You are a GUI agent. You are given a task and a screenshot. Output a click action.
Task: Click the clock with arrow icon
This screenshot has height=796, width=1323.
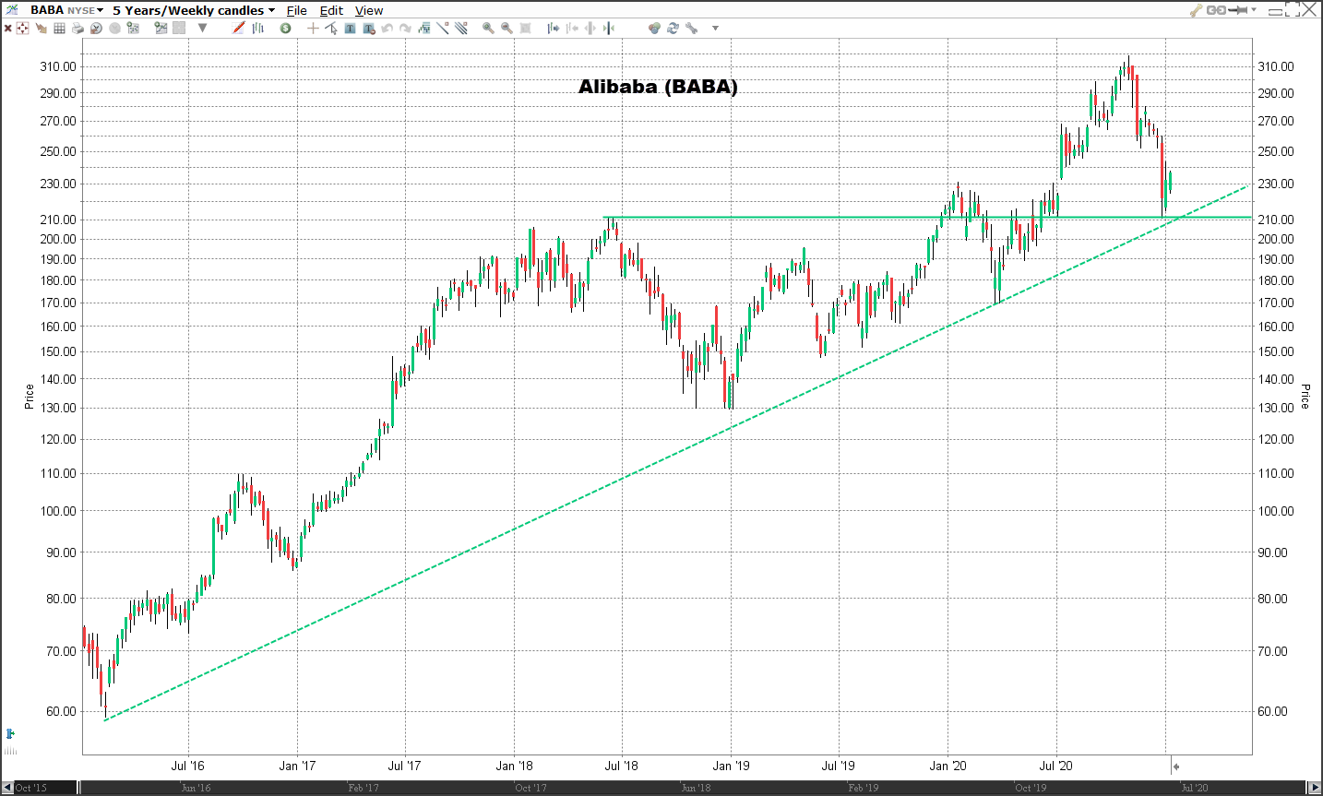(x=96, y=29)
